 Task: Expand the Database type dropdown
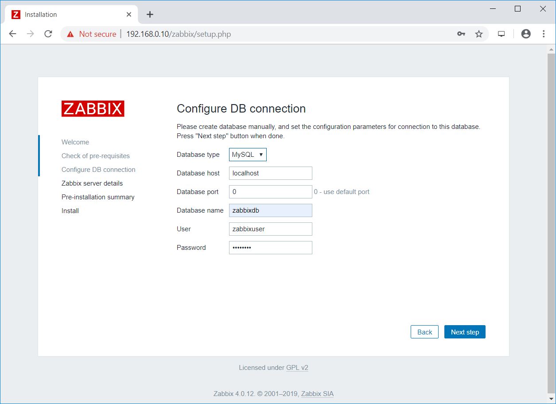coord(248,155)
